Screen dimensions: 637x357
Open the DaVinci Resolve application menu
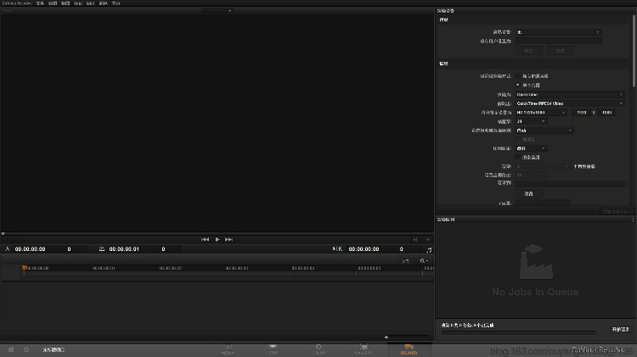(x=17, y=3)
